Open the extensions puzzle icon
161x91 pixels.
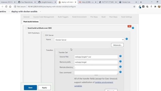[x=155, y=7]
